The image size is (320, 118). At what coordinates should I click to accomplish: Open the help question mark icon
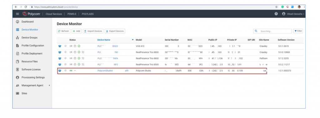click(x=276, y=14)
